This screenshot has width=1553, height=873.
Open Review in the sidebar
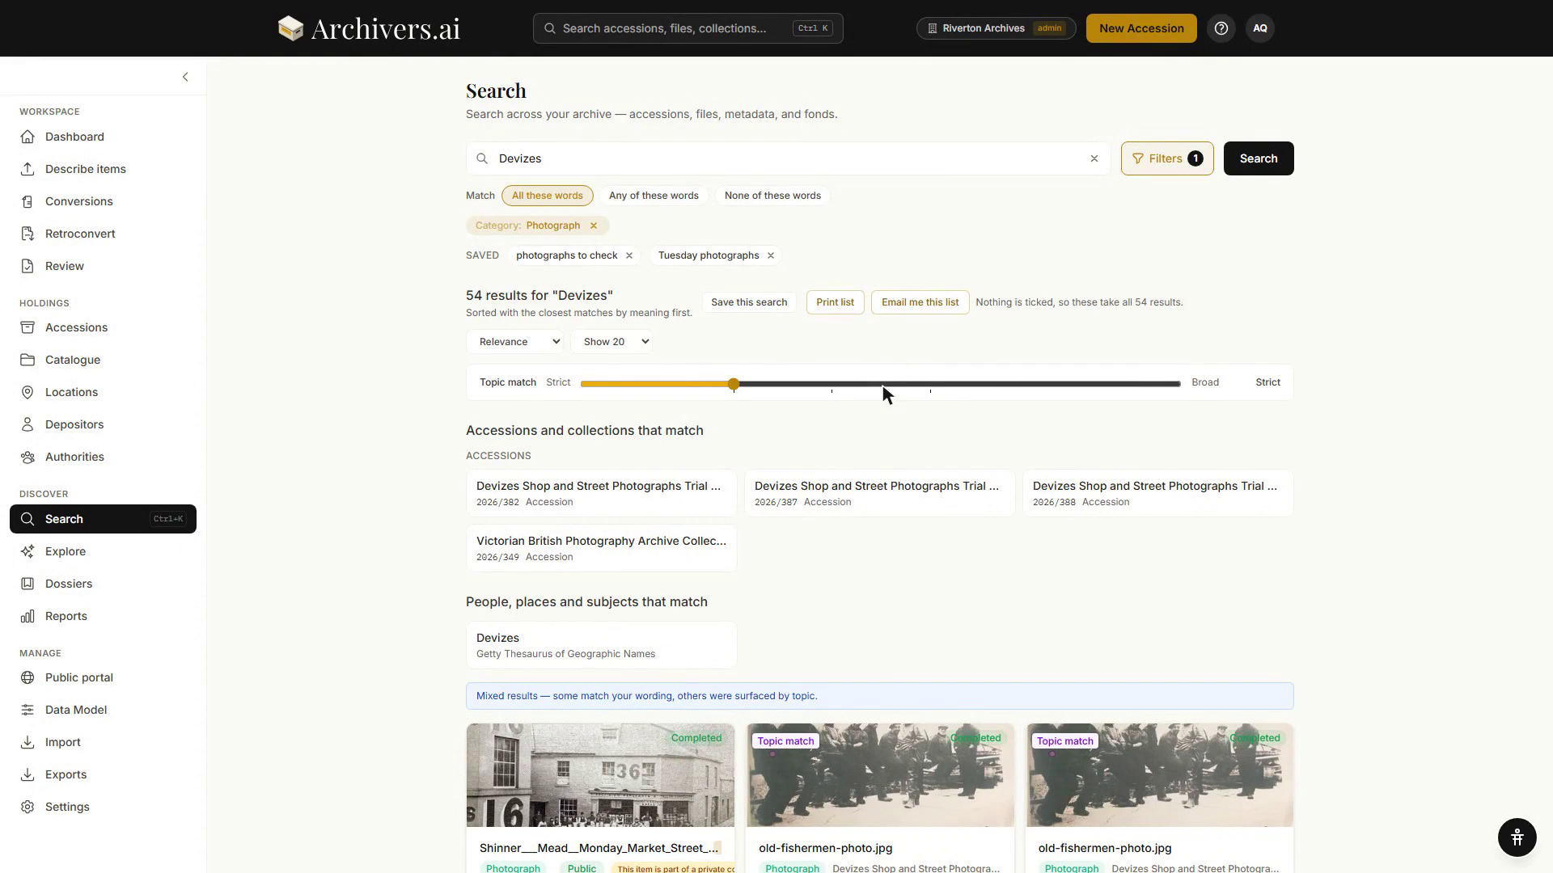103,266
